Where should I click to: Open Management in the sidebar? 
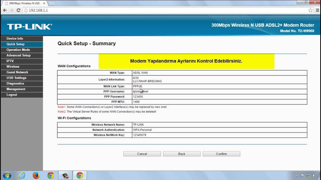pos(22,89)
